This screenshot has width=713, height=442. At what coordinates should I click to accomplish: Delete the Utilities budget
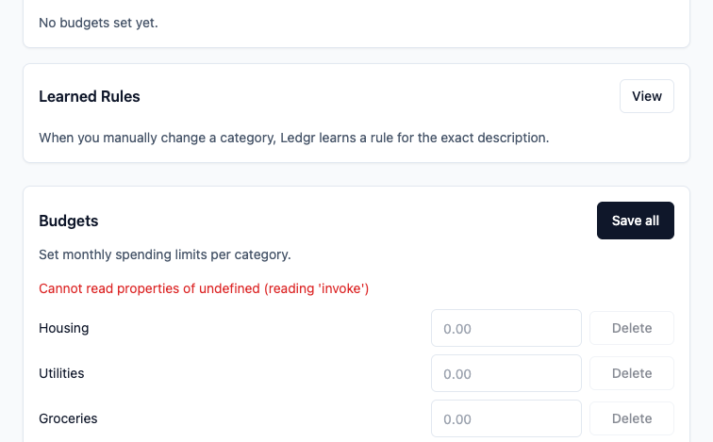[631, 374]
